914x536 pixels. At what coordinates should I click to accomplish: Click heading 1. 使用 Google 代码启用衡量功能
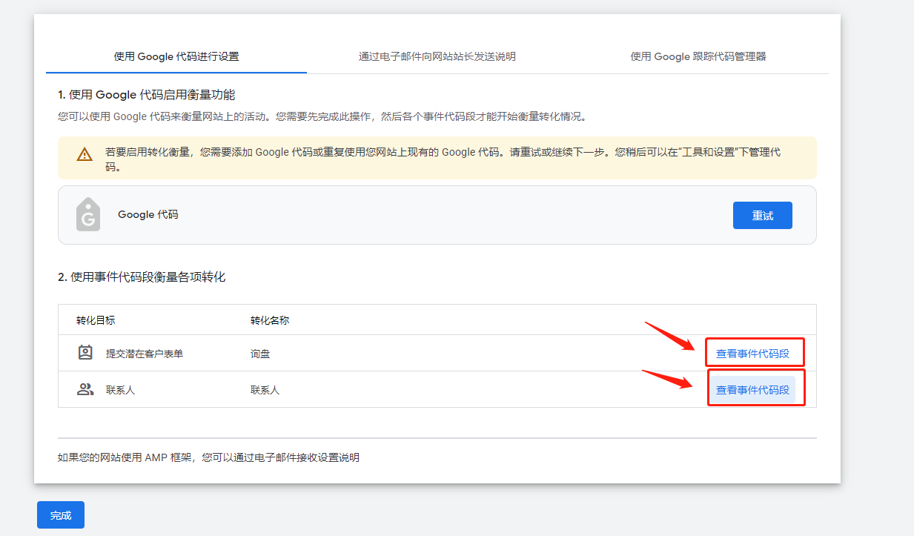(x=147, y=95)
